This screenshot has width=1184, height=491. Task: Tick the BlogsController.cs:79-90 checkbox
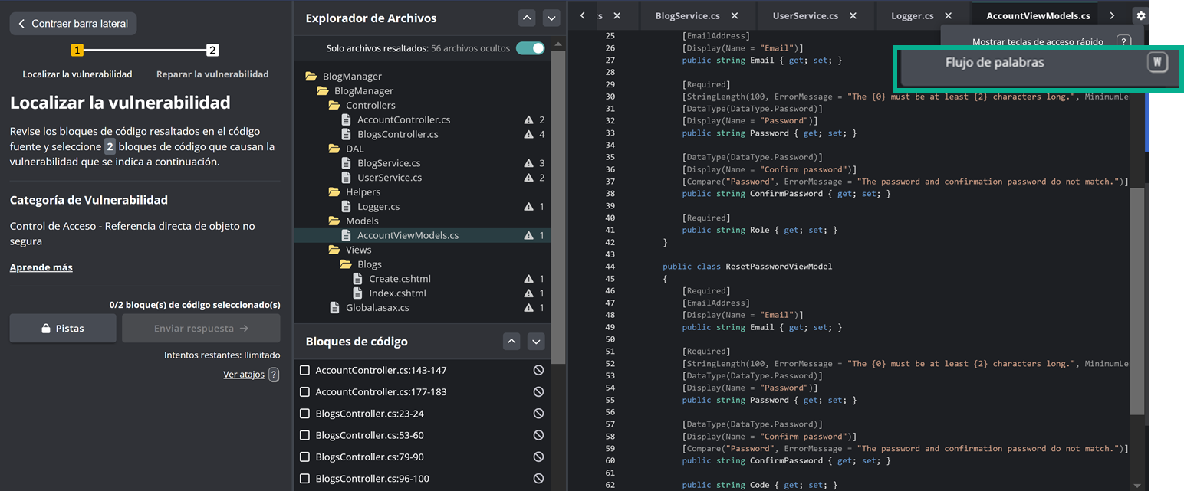(x=305, y=457)
